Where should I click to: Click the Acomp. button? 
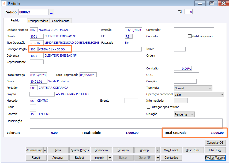coord(145,150)
